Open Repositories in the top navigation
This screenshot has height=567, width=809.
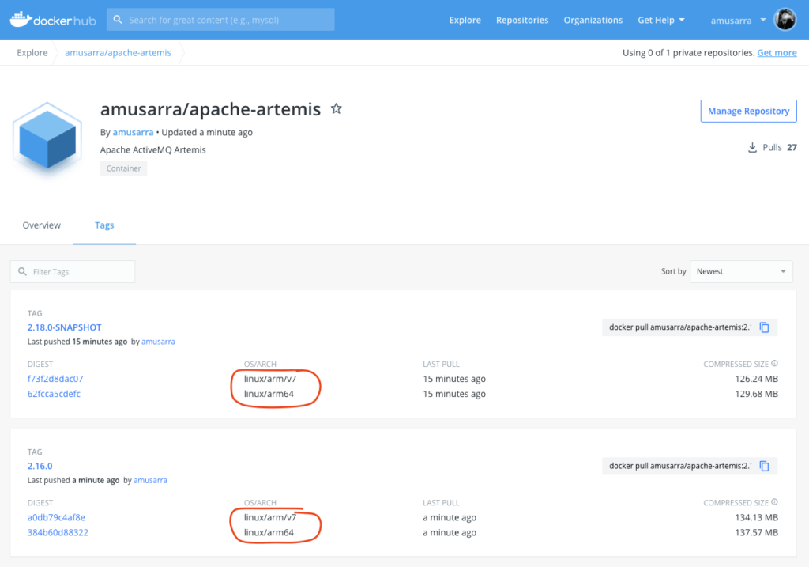click(x=522, y=20)
